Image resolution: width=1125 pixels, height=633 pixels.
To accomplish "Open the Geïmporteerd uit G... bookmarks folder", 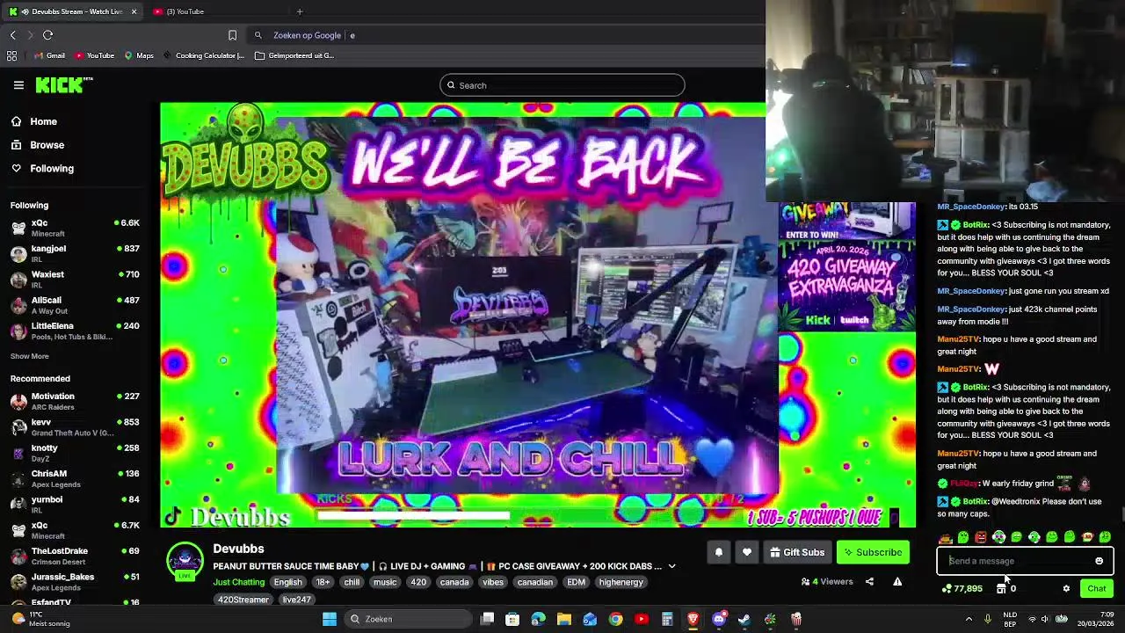I will pyautogui.click(x=294, y=55).
